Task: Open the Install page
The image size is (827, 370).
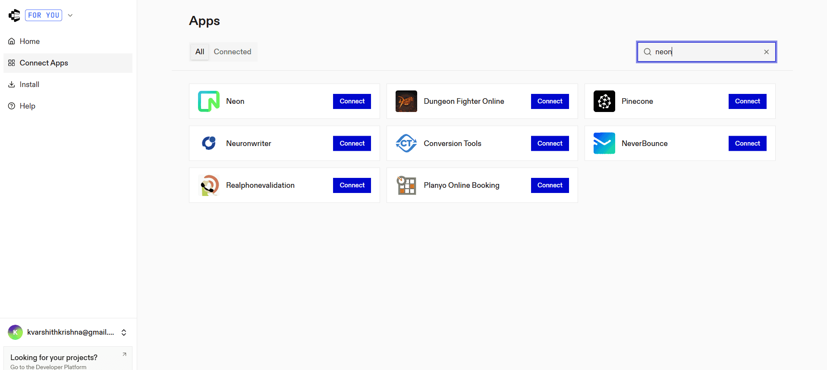Action: click(68, 84)
